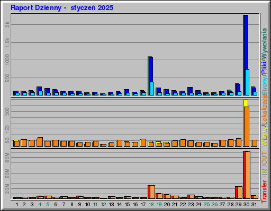Viewport: 271px width, 211px height.
Task: Click the cyan pages bar for day 30
Action: 247,82
